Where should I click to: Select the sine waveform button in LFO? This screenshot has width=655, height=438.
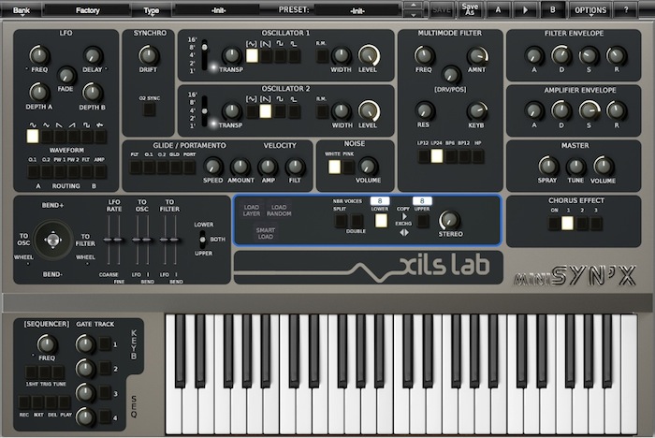(x=33, y=137)
